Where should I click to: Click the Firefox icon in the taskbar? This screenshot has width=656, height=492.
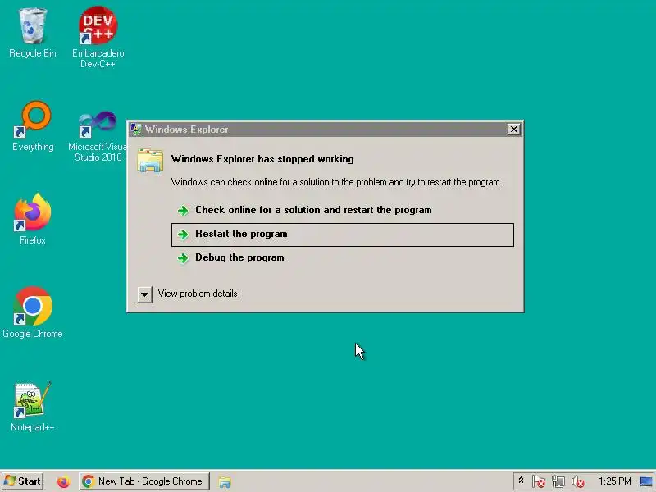(x=64, y=482)
